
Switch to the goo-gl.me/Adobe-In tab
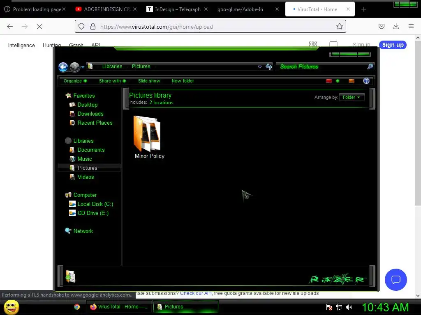[x=240, y=9]
